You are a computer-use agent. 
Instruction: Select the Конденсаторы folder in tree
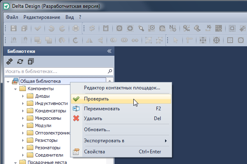click(51, 111)
